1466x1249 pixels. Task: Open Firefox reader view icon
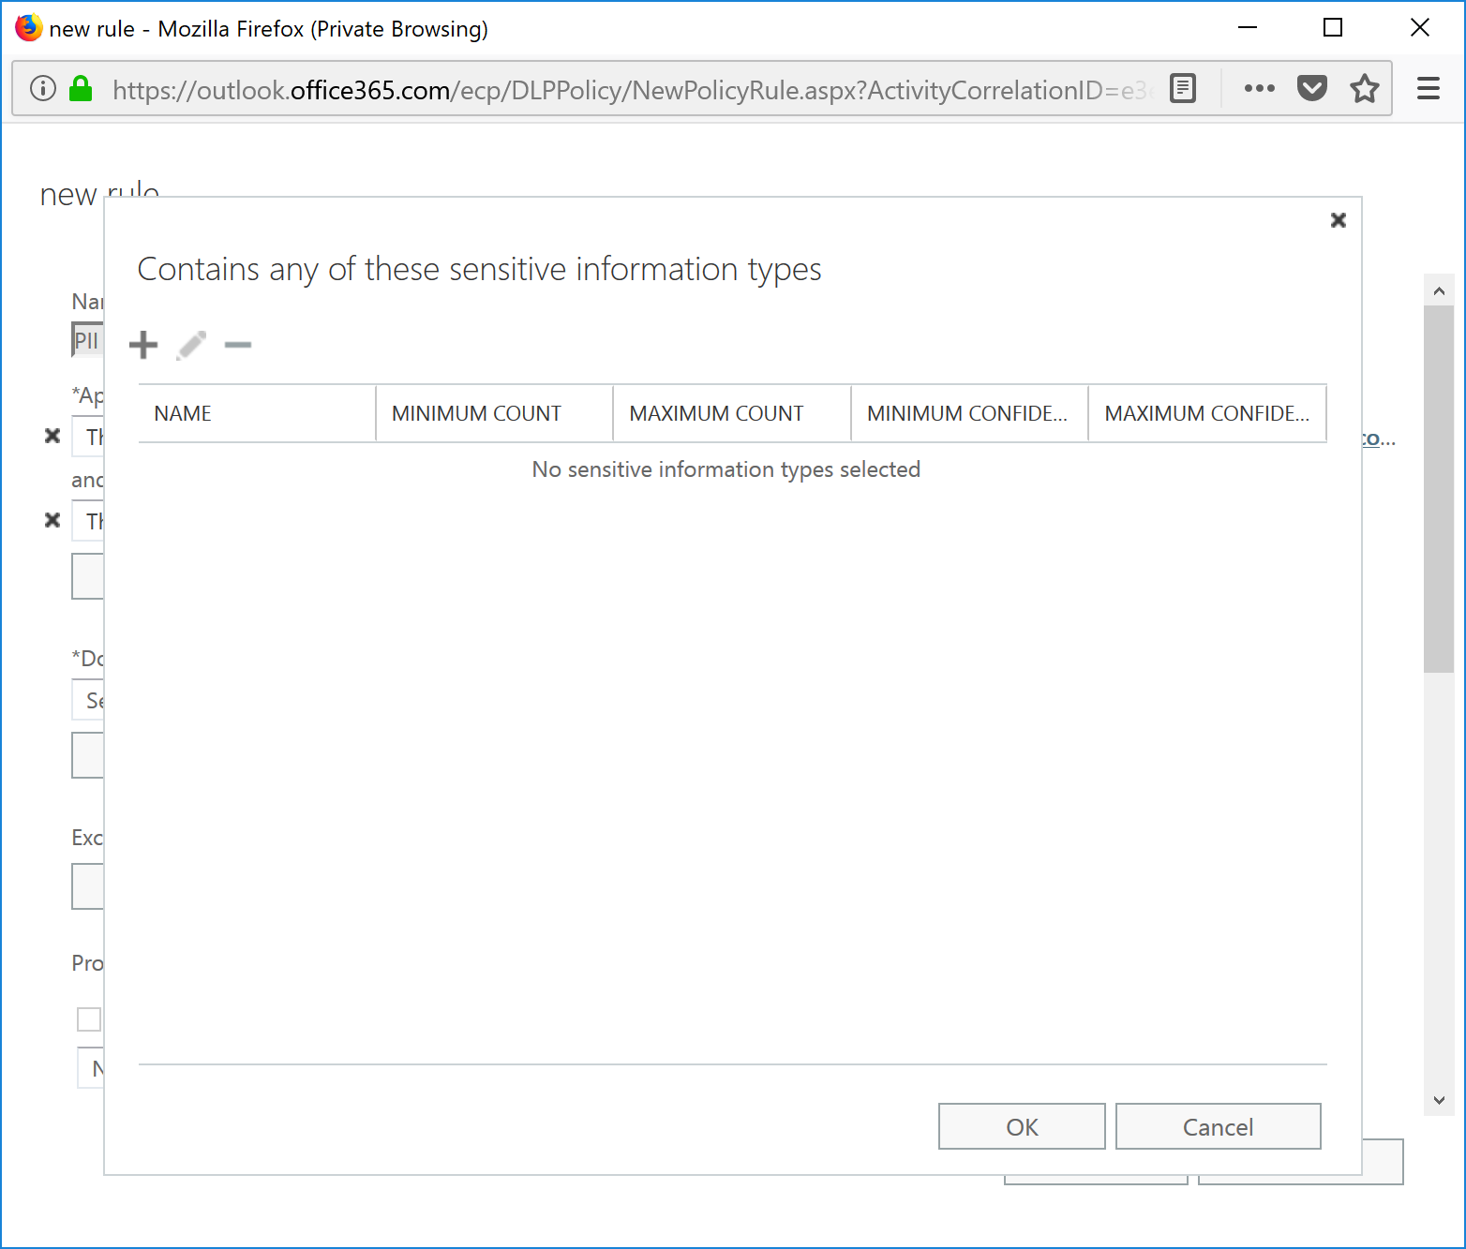point(1183,89)
